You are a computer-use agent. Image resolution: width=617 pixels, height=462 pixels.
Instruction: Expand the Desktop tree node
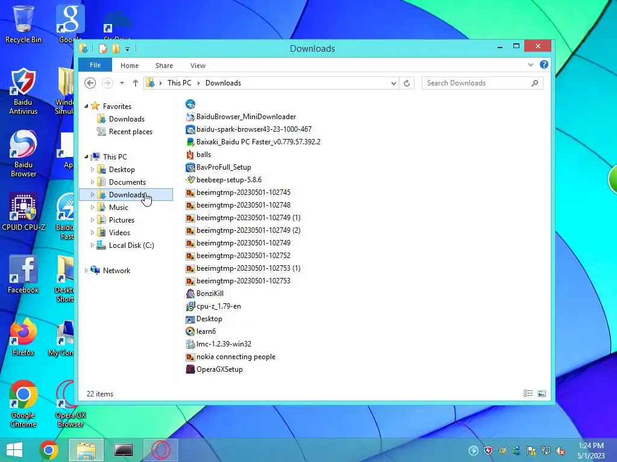pos(92,169)
